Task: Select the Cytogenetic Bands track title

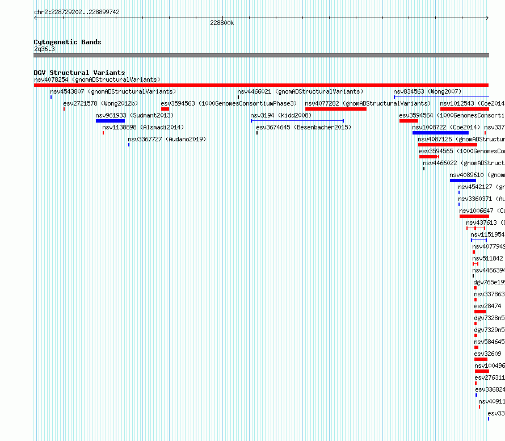Action: click(68, 42)
